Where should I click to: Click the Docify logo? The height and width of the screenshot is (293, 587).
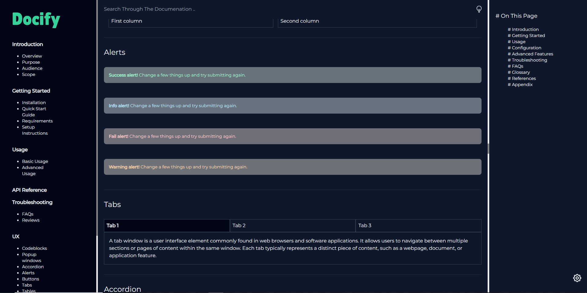click(36, 20)
